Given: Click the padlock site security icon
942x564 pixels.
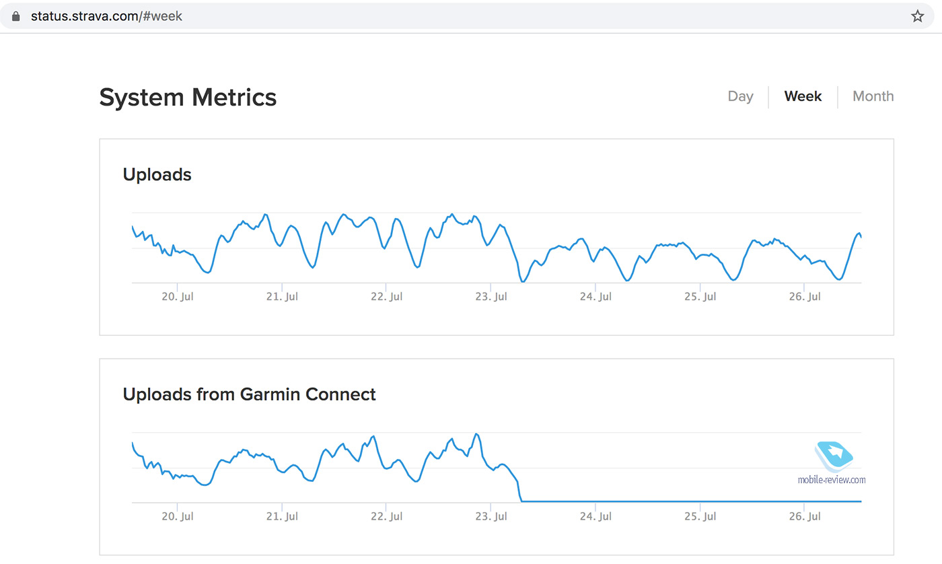Looking at the screenshot, I should [16, 16].
